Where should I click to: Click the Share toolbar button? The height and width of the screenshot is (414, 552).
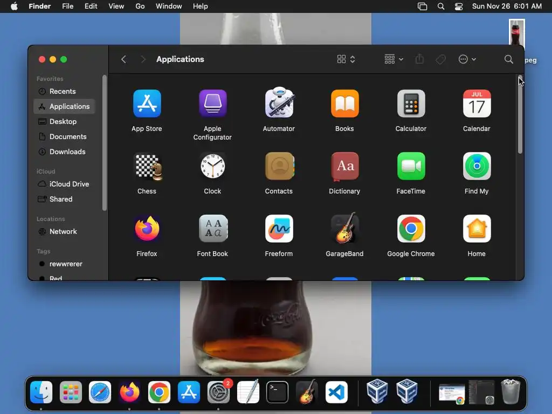(x=419, y=59)
